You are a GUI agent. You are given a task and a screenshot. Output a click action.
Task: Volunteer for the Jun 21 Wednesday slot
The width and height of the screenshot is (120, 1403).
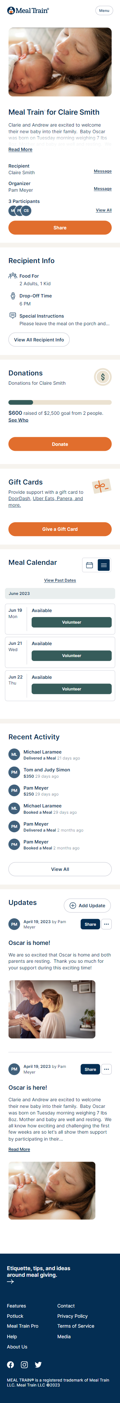click(x=72, y=656)
